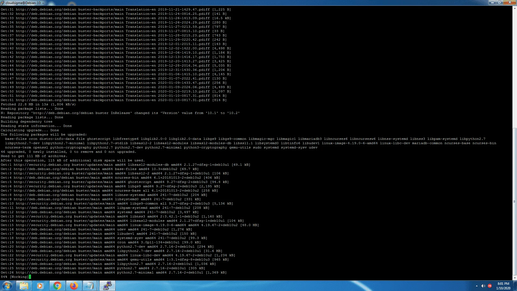
Task: Click the Get:31 Translation-en pdiff line
Action: [116, 9]
